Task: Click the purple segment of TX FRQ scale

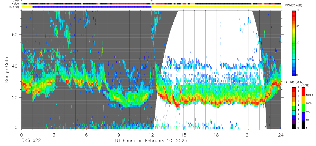Action: click(x=294, y=122)
